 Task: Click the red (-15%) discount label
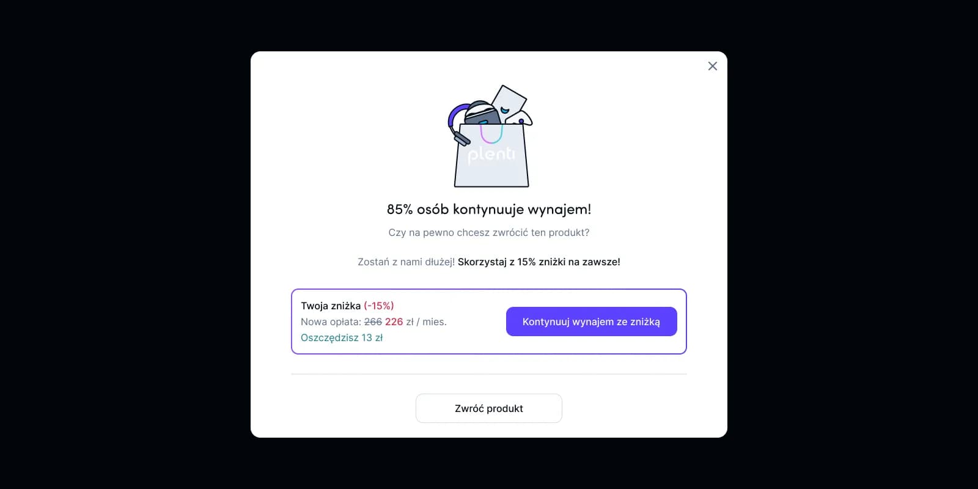[379, 306]
